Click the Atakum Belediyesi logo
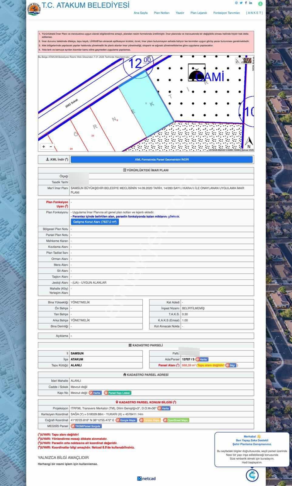Viewport: 292px width, 486px height. pyautogui.click(x=34, y=9)
